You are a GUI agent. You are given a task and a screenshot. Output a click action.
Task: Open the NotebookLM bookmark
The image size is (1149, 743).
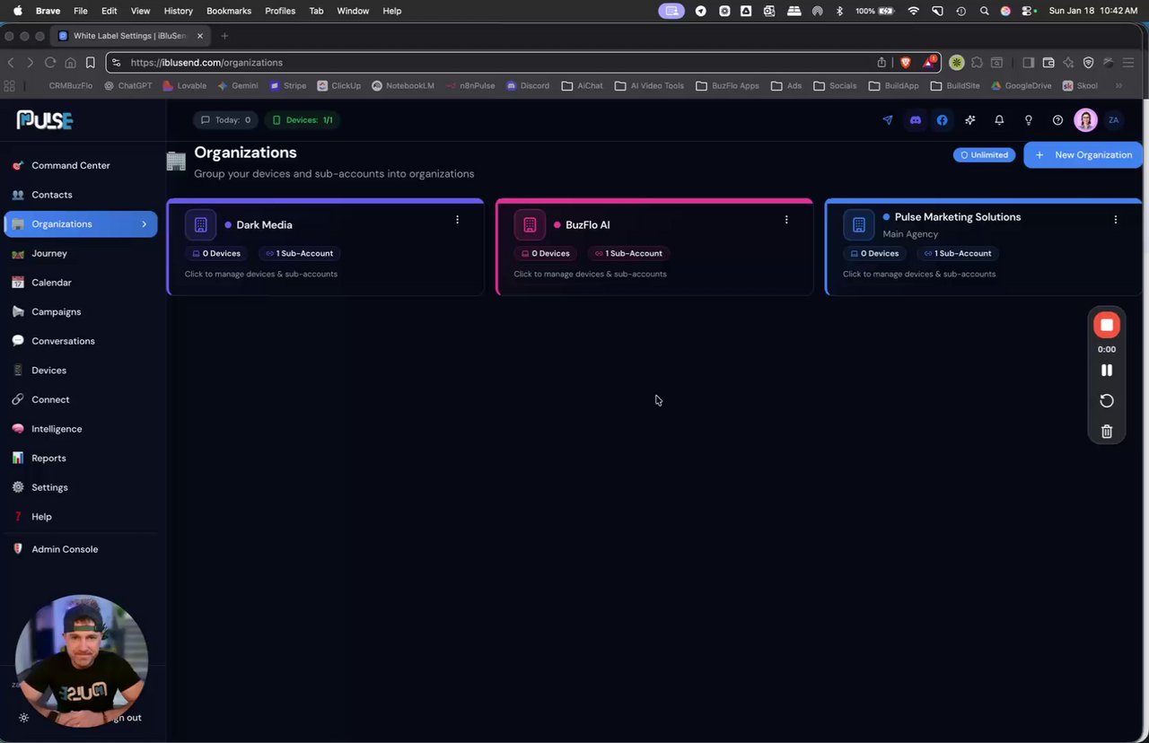(x=403, y=86)
